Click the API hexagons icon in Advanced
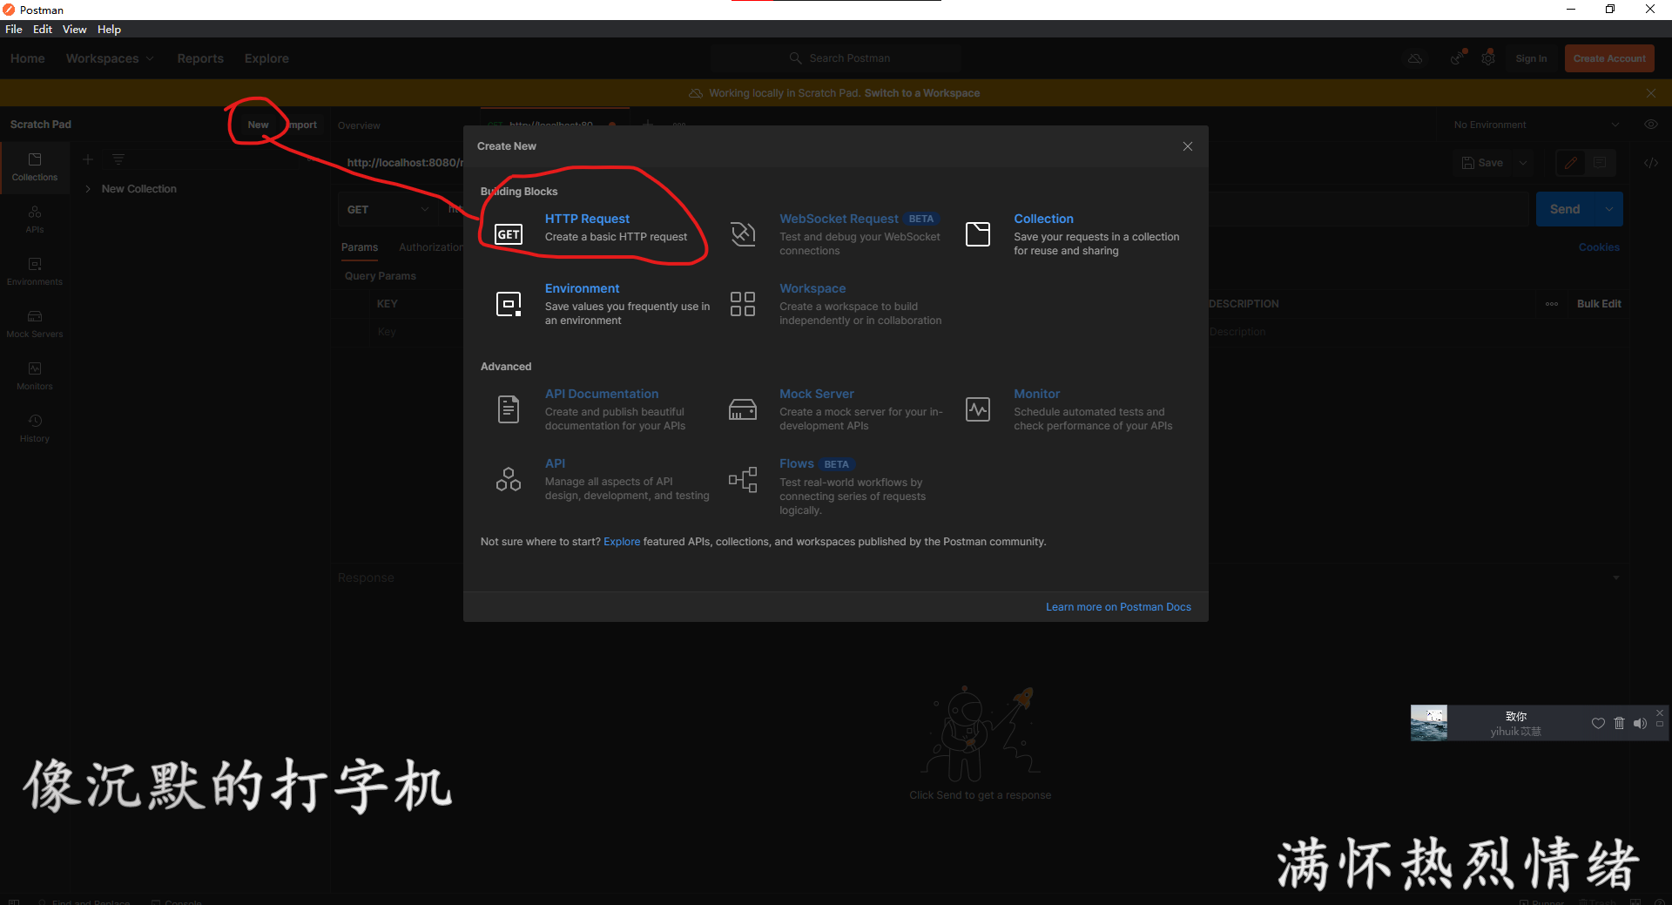 click(x=509, y=479)
